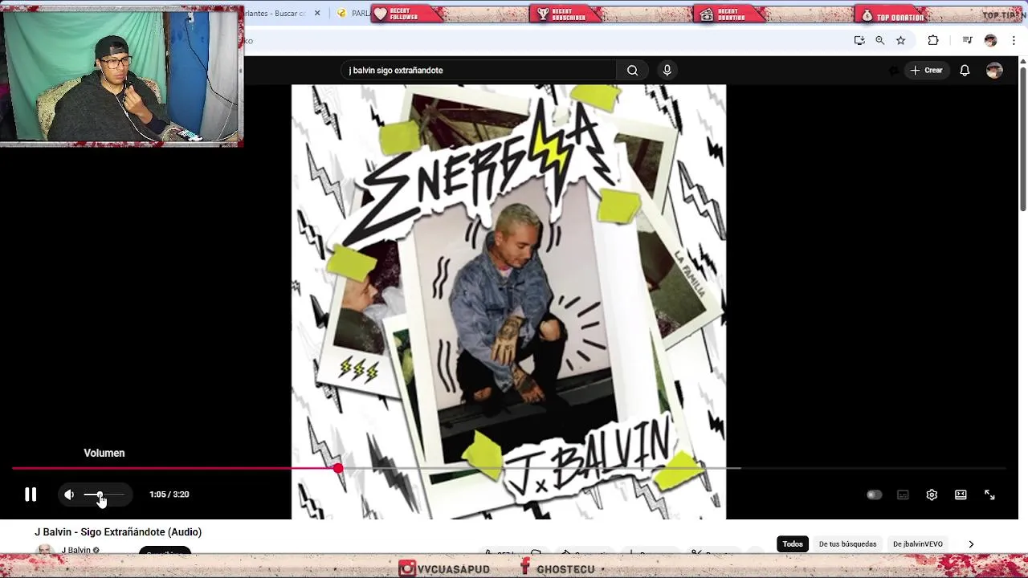
Task: Open Chrome media control icon
Action: 967,40
